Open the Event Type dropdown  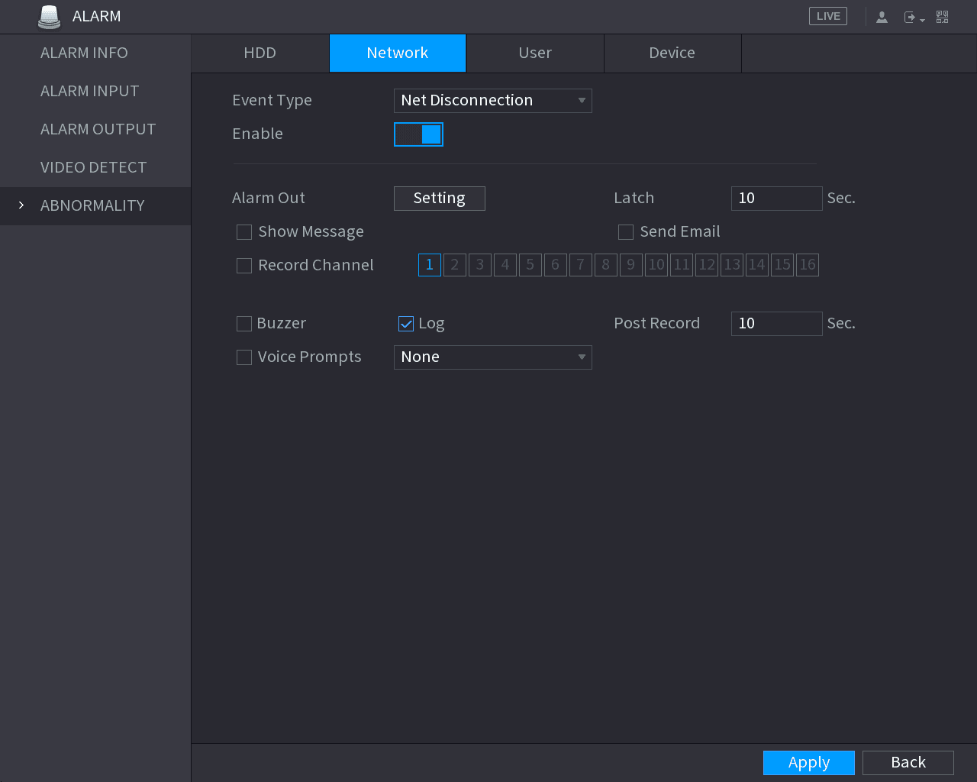(493, 101)
